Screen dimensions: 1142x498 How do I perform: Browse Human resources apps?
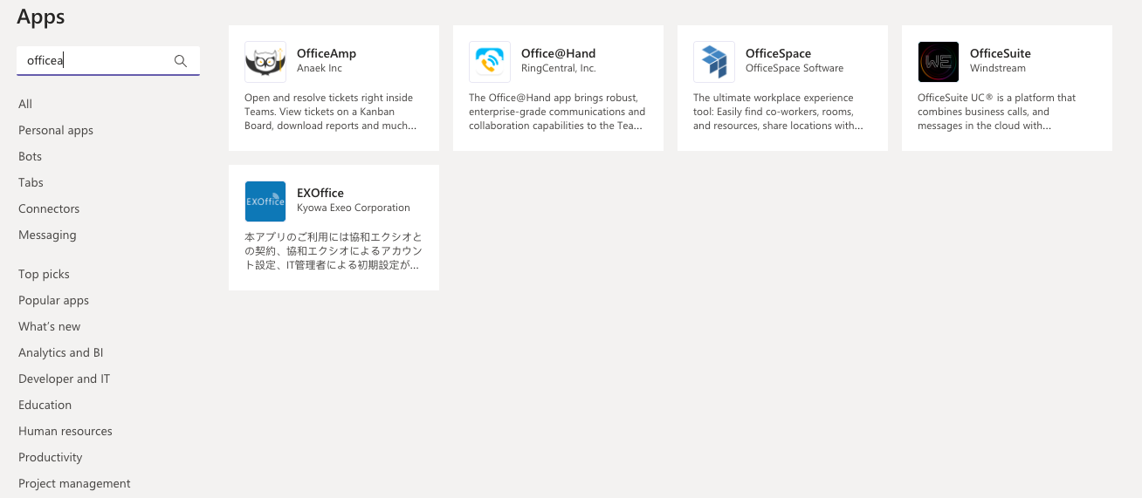tap(65, 431)
